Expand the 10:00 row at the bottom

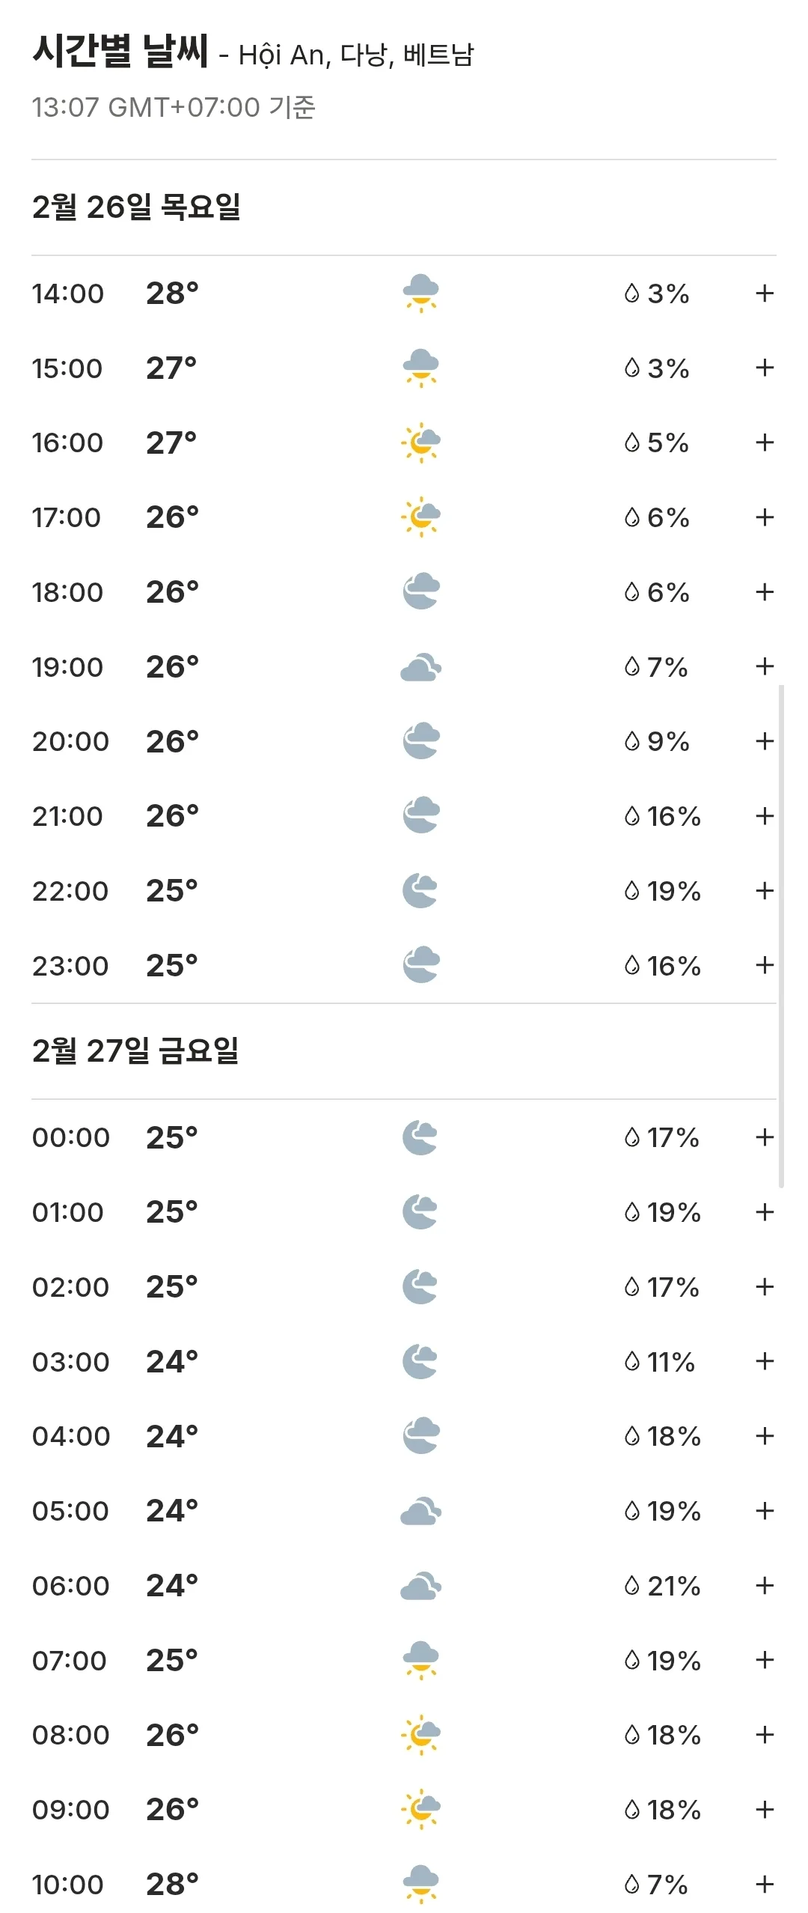(x=764, y=1885)
